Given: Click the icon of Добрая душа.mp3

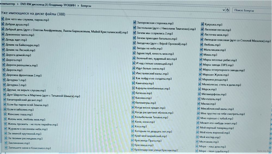Looking at the screenshot, I should point(3,24).
